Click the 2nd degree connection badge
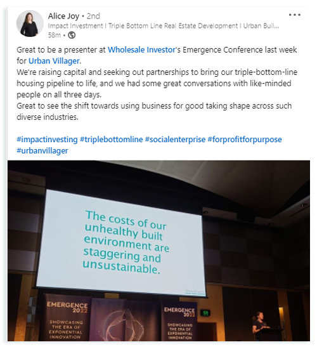This screenshot has height=354, width=317. (x=93, y=16)
